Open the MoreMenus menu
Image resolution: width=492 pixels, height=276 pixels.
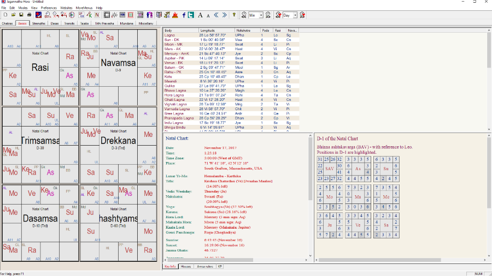[x=84, y=8]
